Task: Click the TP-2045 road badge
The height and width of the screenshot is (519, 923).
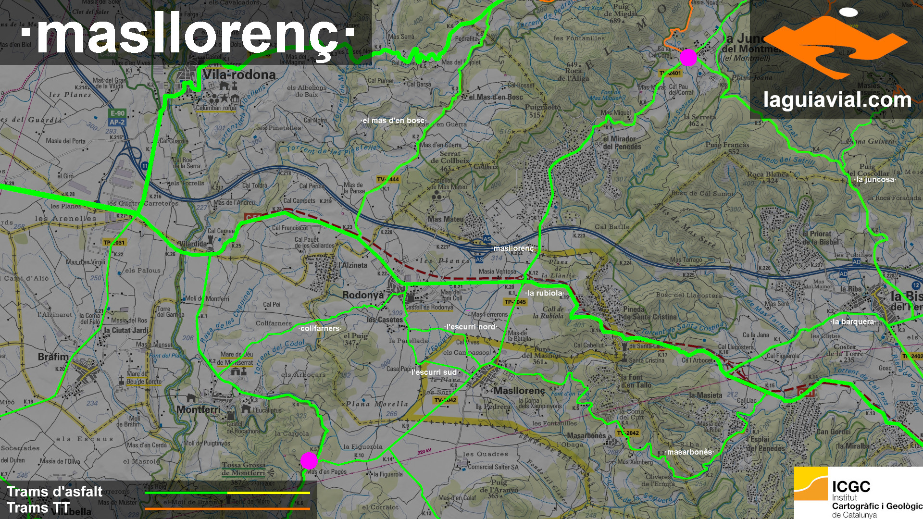Action: (x=515, y=302)
